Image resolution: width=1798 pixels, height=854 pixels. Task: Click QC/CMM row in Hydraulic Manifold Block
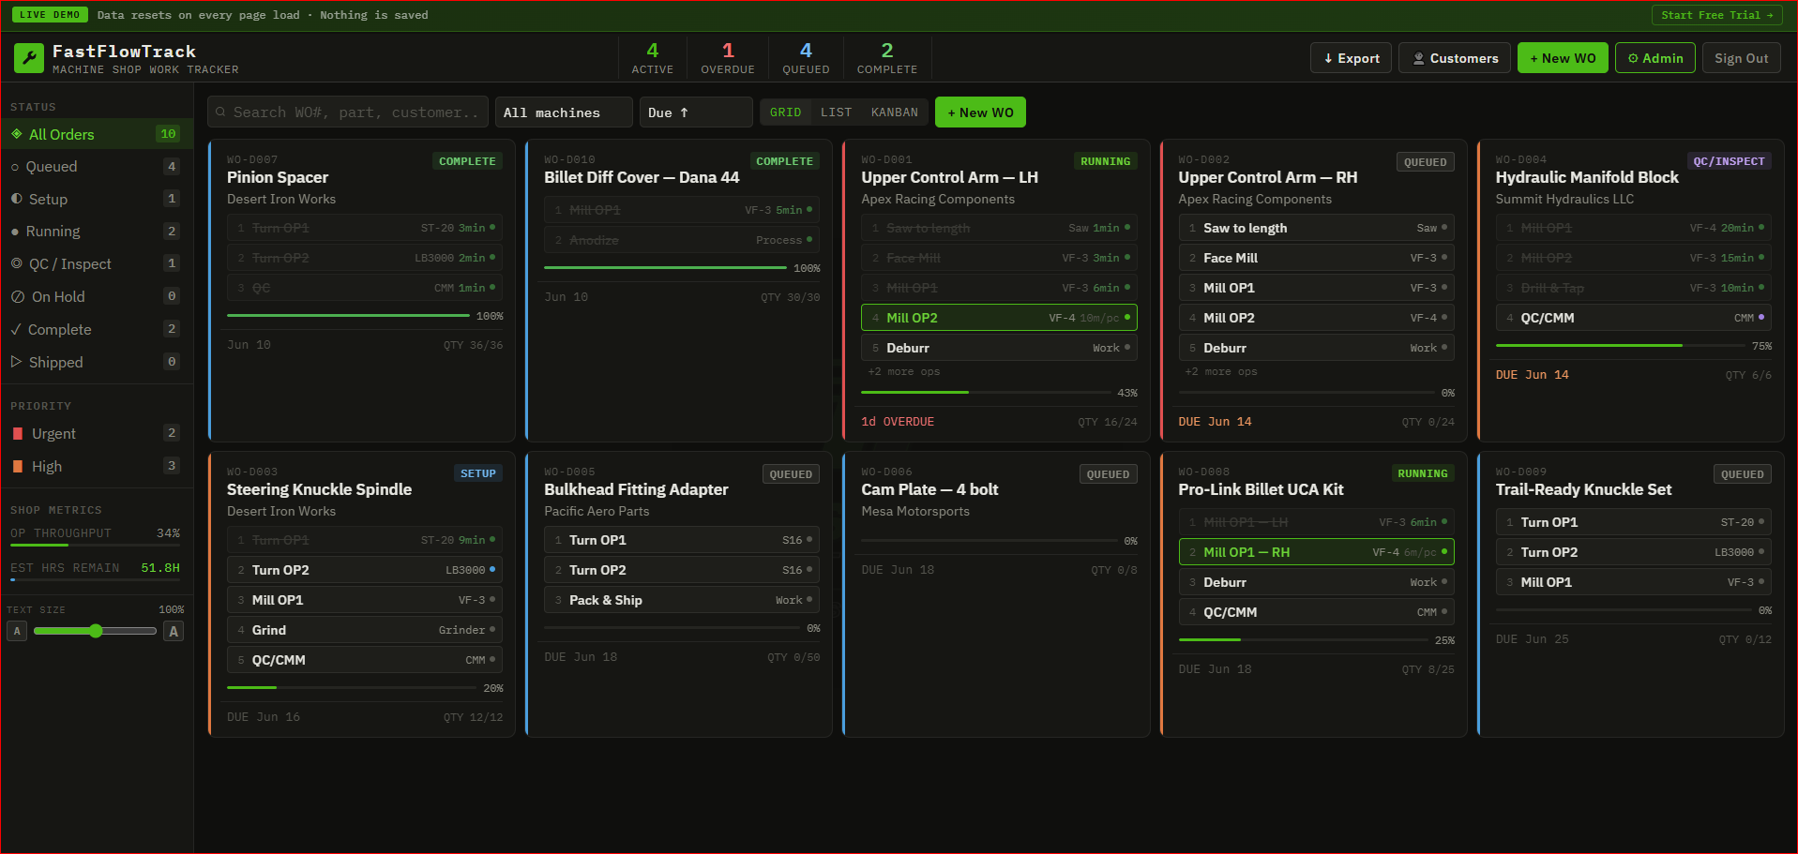pos(1633,318)
